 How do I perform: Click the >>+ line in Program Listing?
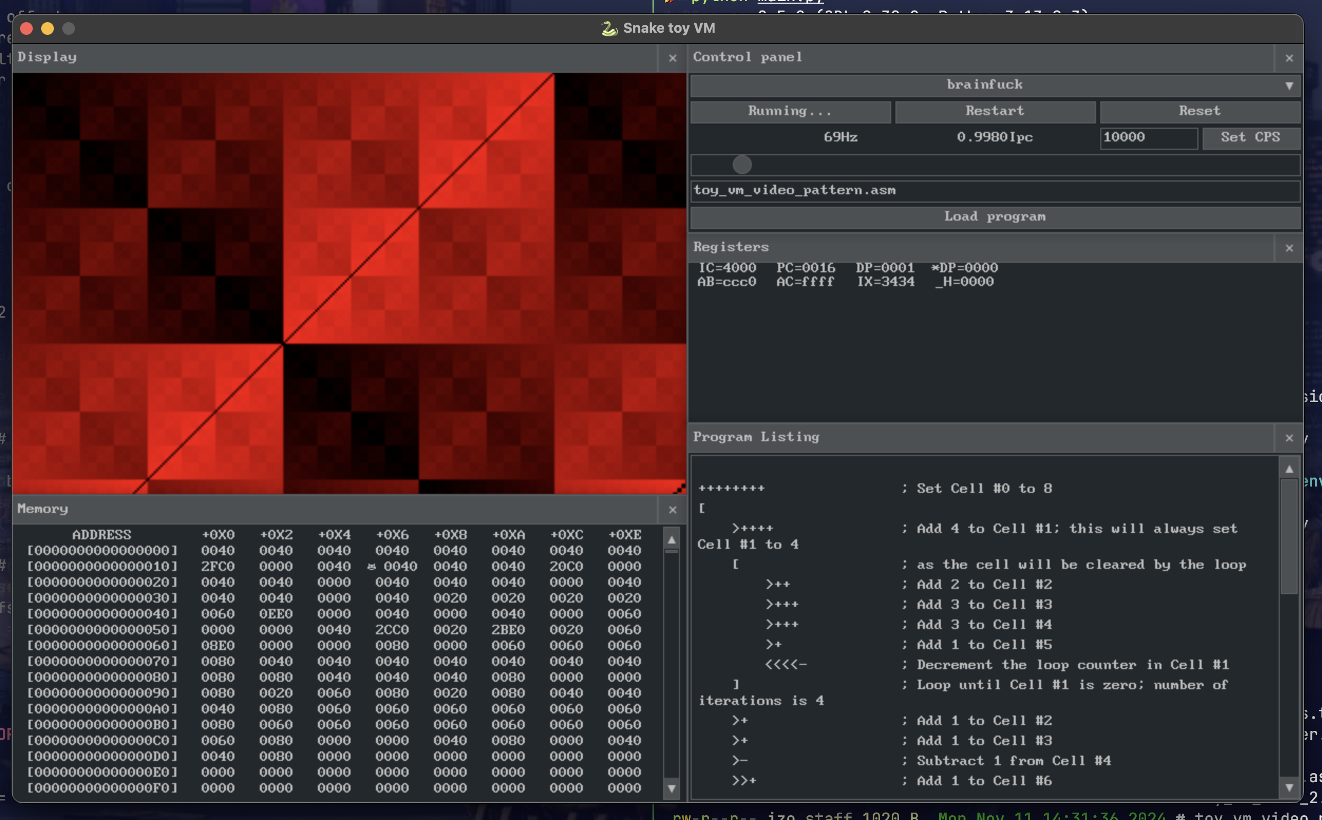(744, 781)
